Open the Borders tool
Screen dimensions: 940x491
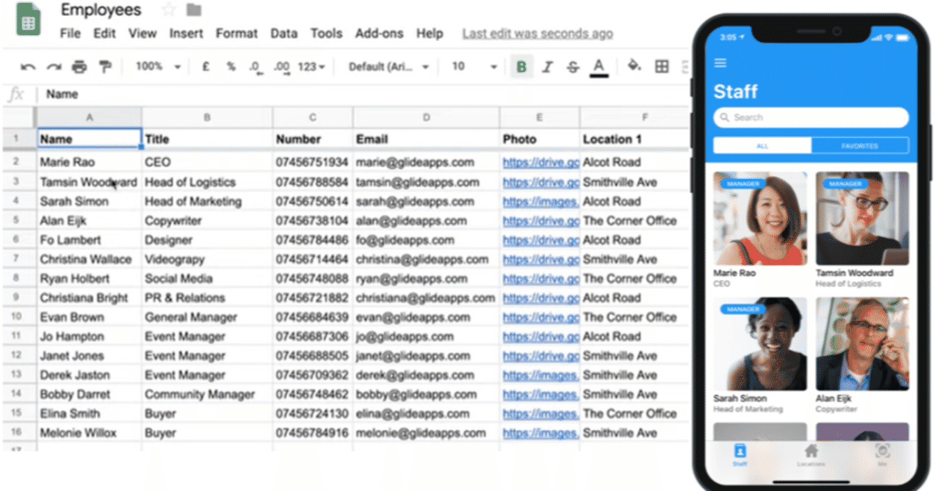pyautogui.click(x=662, y=67)
